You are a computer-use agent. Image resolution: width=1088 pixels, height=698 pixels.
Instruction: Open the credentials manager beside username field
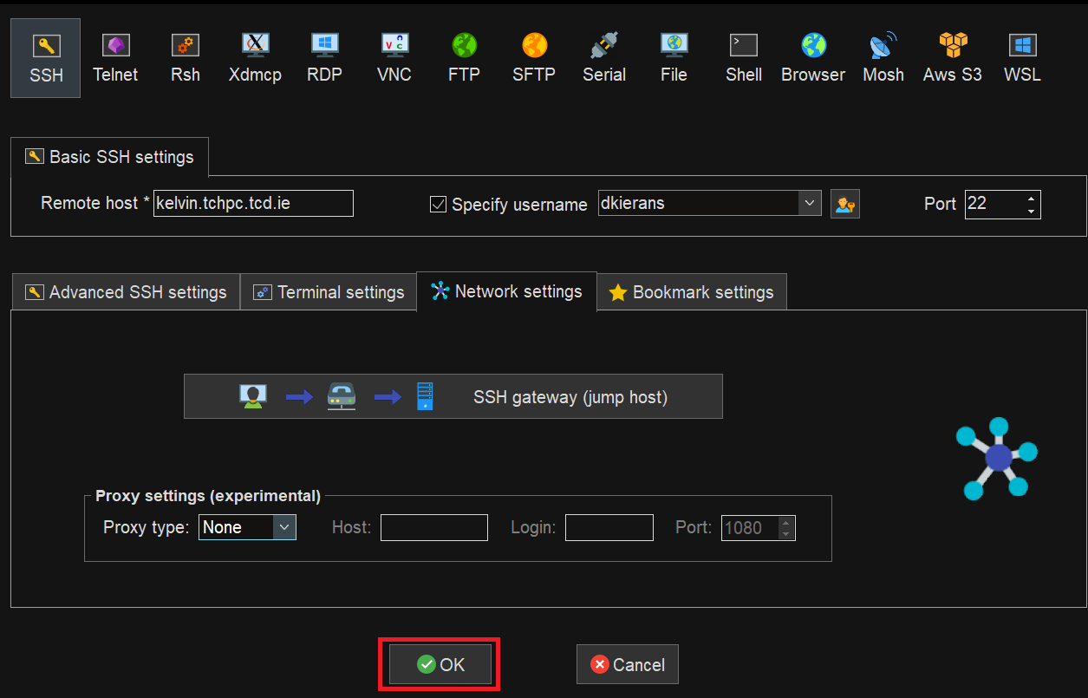pyautogui.click(x=844, y=203)
